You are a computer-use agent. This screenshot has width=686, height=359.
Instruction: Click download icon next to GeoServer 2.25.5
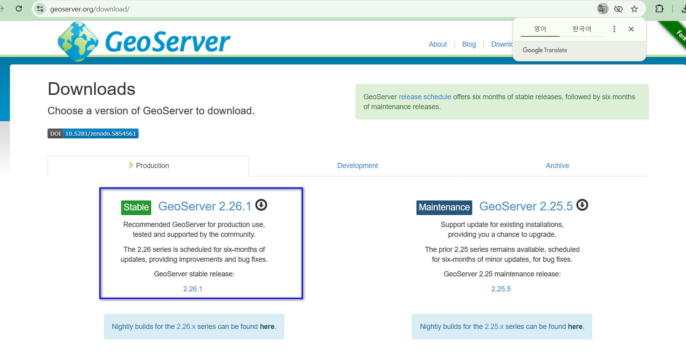point(582,205)
